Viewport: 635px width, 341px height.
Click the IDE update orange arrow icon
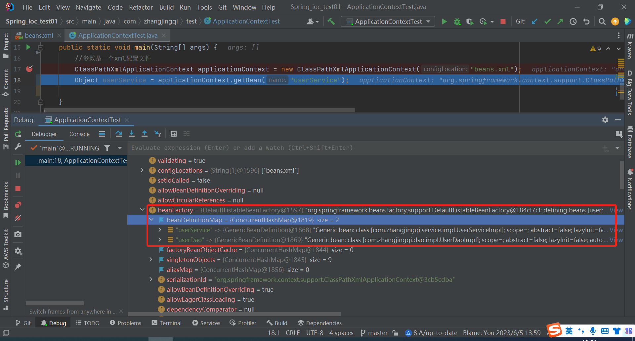pyautogui.click(x=615, y=21)
